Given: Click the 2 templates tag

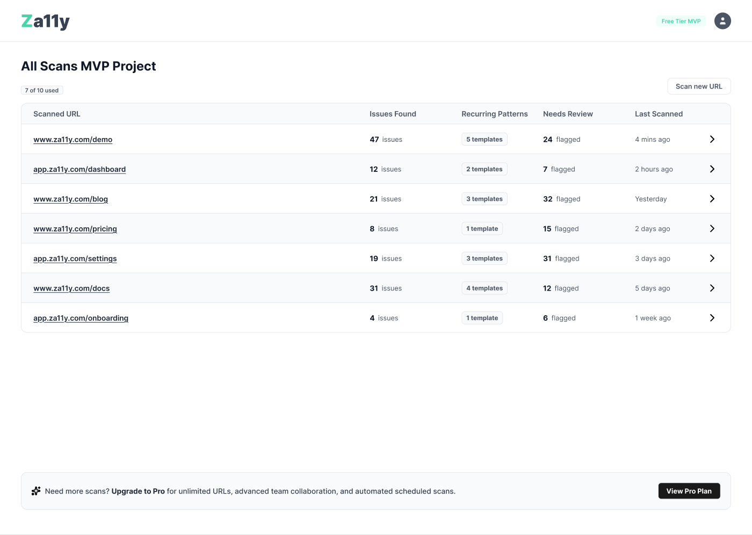Looking at the screenshot, I should (x=485, y=169).
